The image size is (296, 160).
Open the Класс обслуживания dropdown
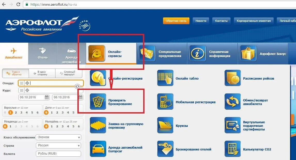(58, 137)
